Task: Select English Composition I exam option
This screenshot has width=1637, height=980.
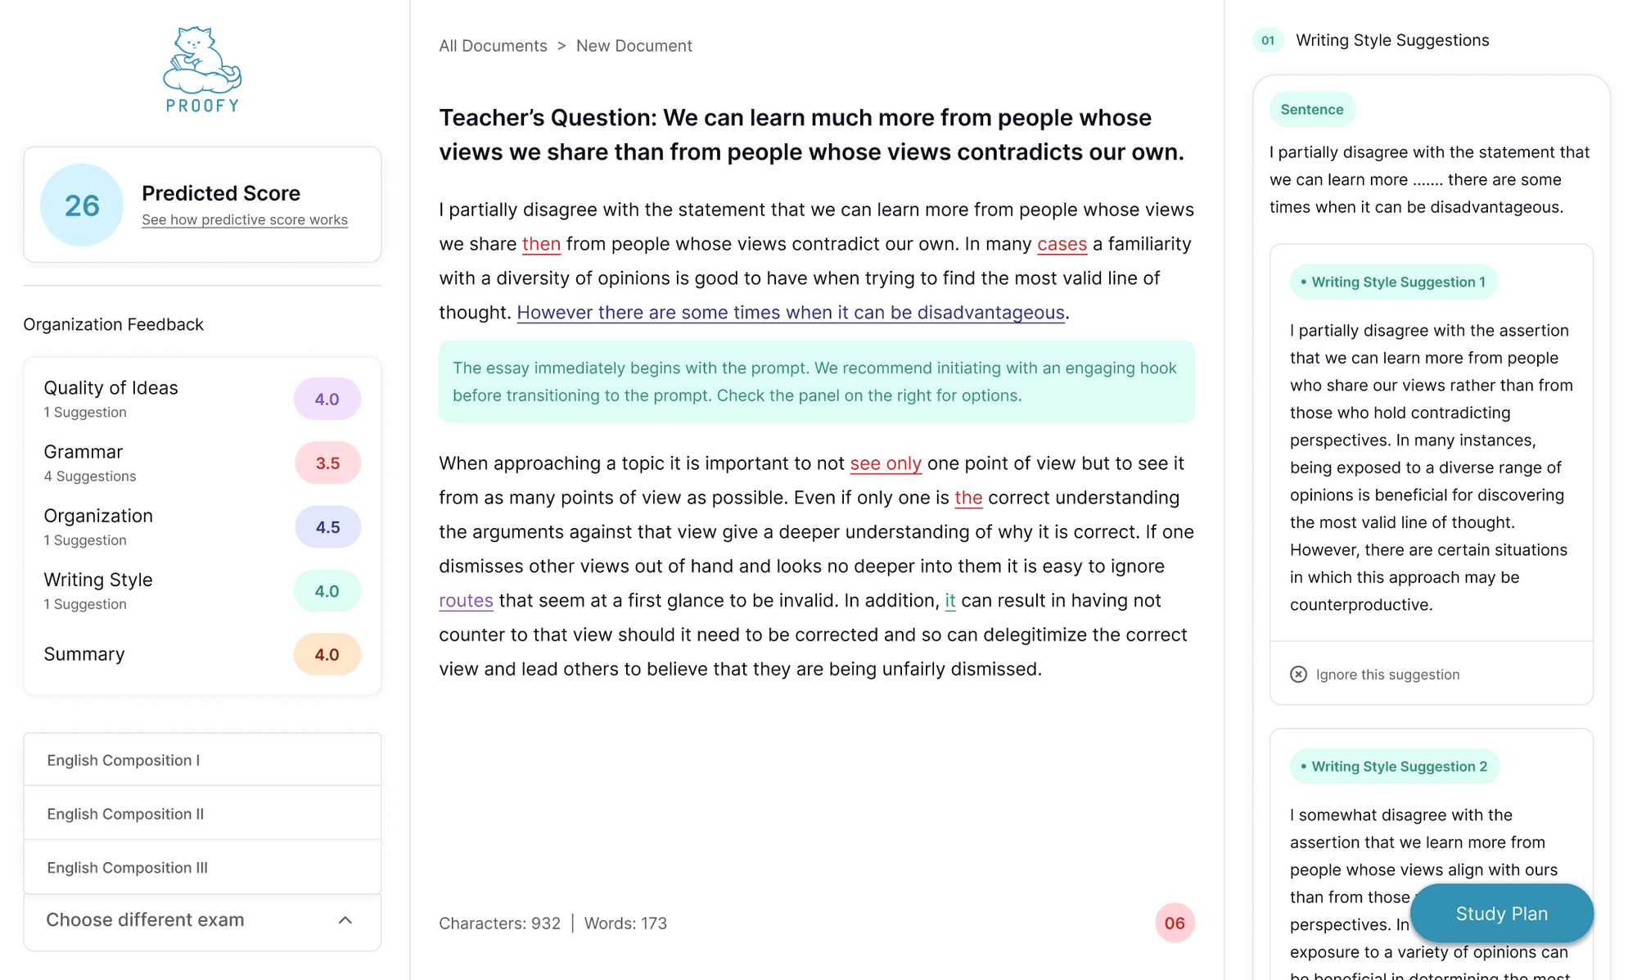Action: [123, 760]
